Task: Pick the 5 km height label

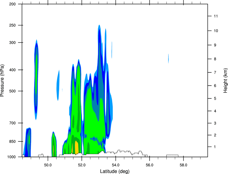Action: (215, 99)
